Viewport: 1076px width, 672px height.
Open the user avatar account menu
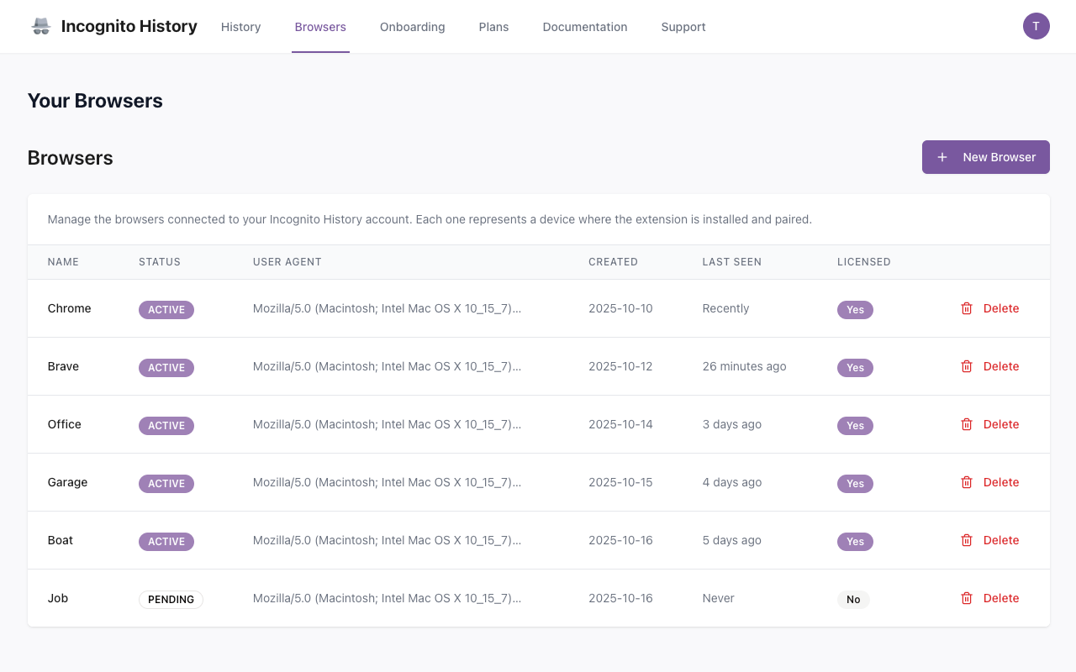pos(1036,26)
